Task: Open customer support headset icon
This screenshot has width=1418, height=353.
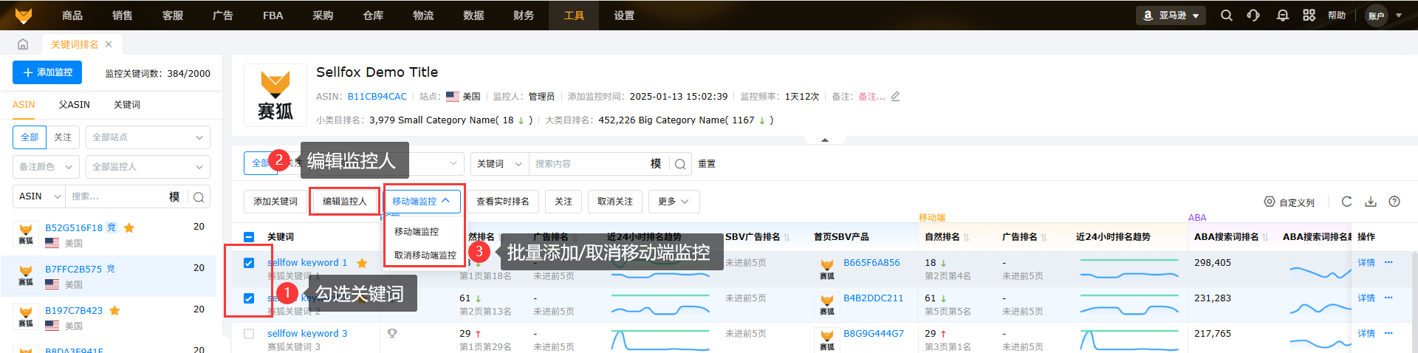Action: pos(1253,15)
